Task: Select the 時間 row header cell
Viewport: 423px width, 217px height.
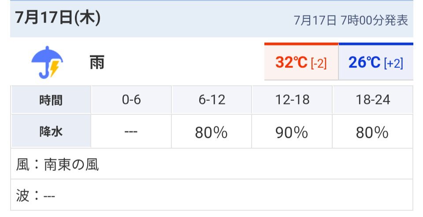Action: [x=51, y=100]
